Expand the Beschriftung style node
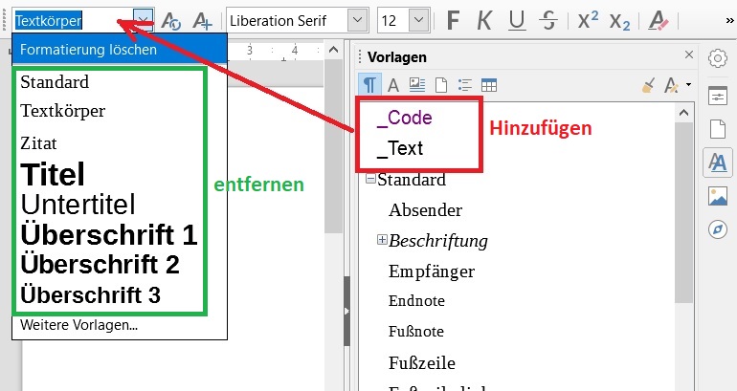 click(382, 240)
